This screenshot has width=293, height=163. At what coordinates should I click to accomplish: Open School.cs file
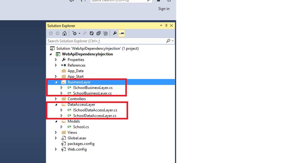click(x=81, y=127)
